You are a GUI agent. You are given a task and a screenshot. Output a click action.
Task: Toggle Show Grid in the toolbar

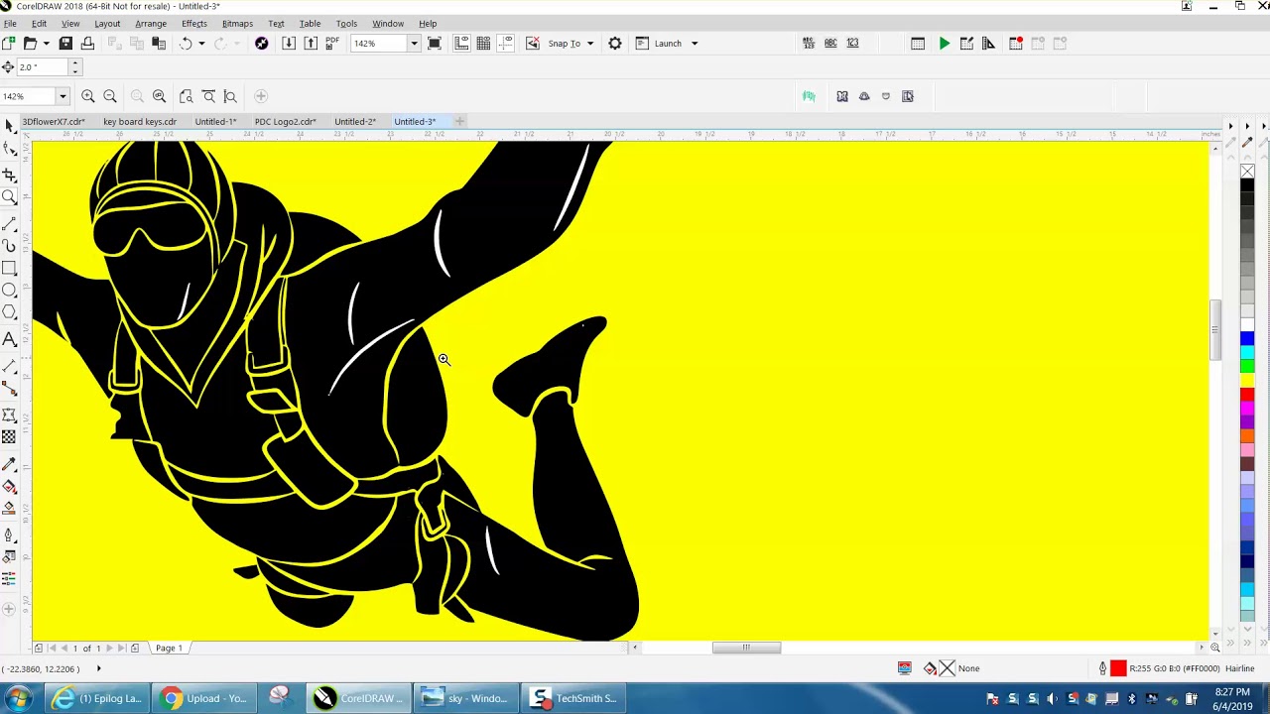point(483,44)
